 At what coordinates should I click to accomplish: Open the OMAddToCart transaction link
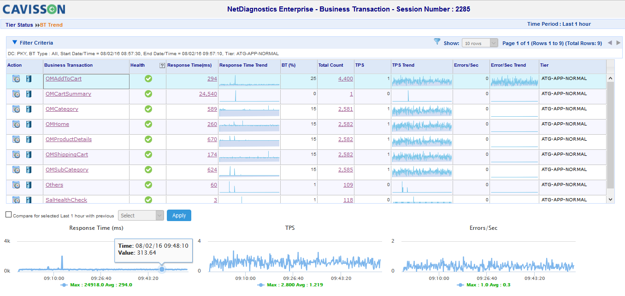click(x=64, y=79)
